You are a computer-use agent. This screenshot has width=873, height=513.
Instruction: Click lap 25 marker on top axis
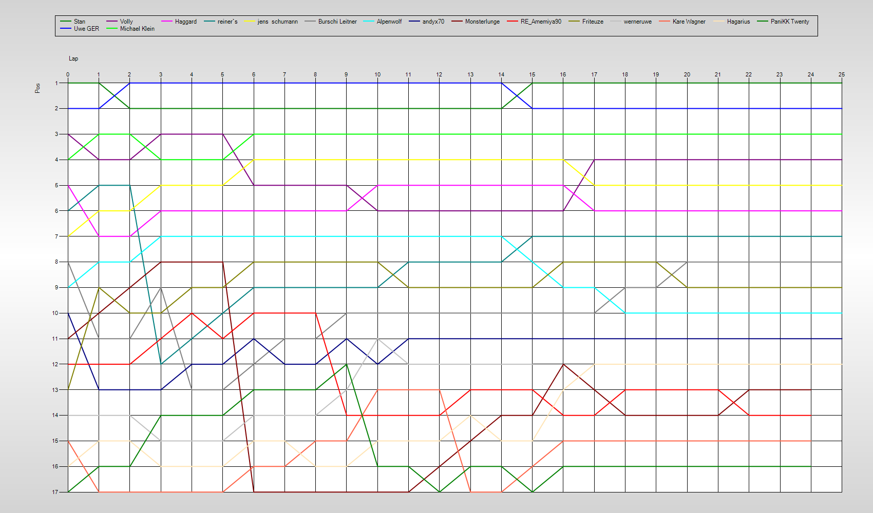[841, 74]
